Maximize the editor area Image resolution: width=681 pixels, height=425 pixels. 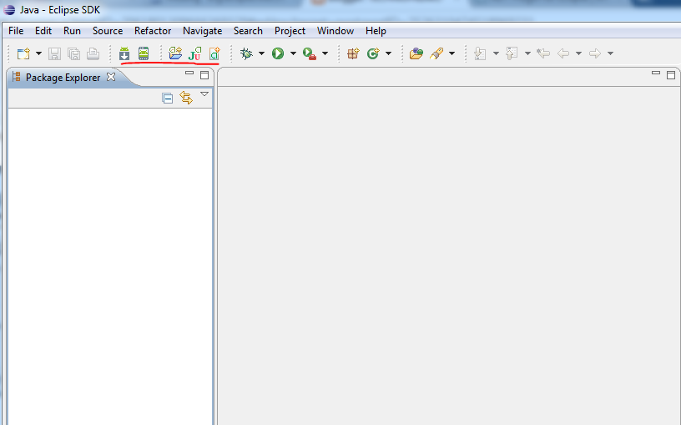(671, 75)
